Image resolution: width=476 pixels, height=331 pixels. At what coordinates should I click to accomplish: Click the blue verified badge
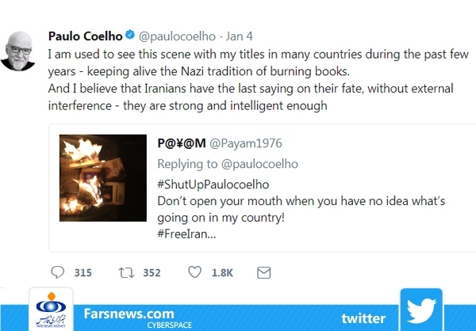[130, 35]
